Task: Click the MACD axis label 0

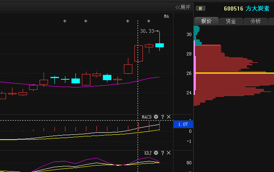Action: point(190,131)
